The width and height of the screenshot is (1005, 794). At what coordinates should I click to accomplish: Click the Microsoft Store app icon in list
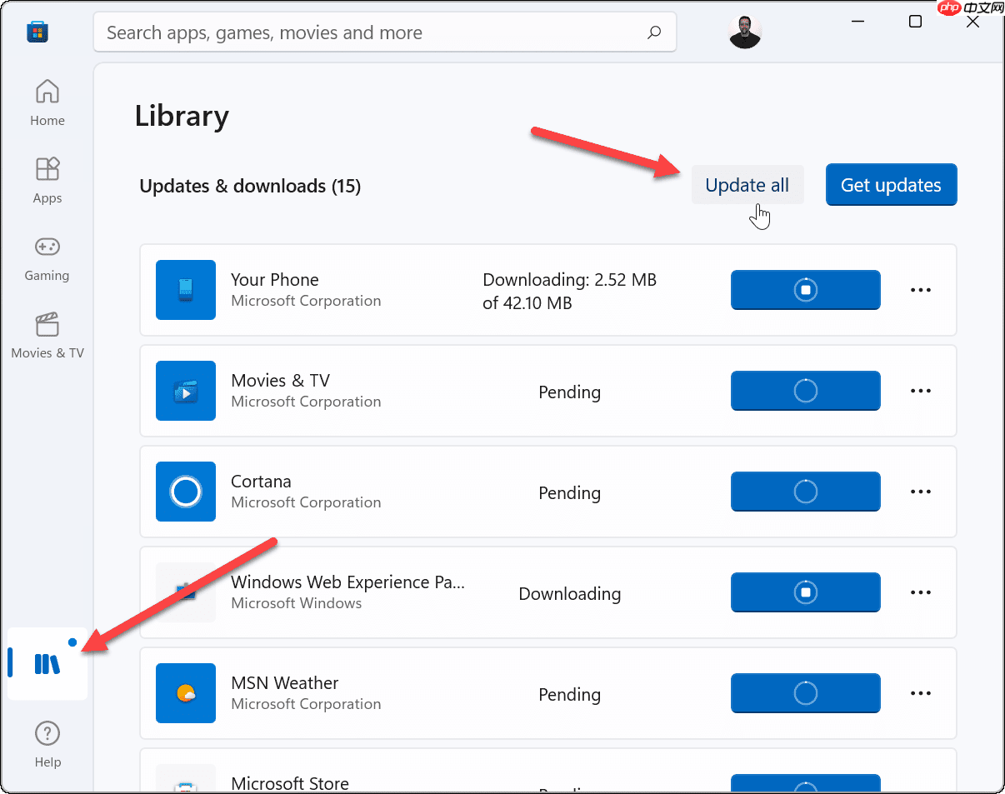click(186, 778)
